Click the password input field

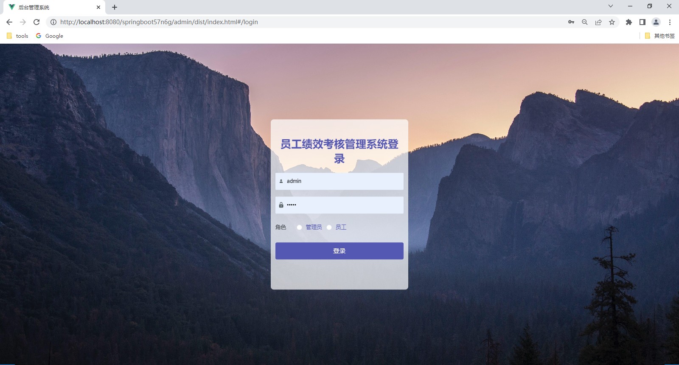click(x=339, y=205)
